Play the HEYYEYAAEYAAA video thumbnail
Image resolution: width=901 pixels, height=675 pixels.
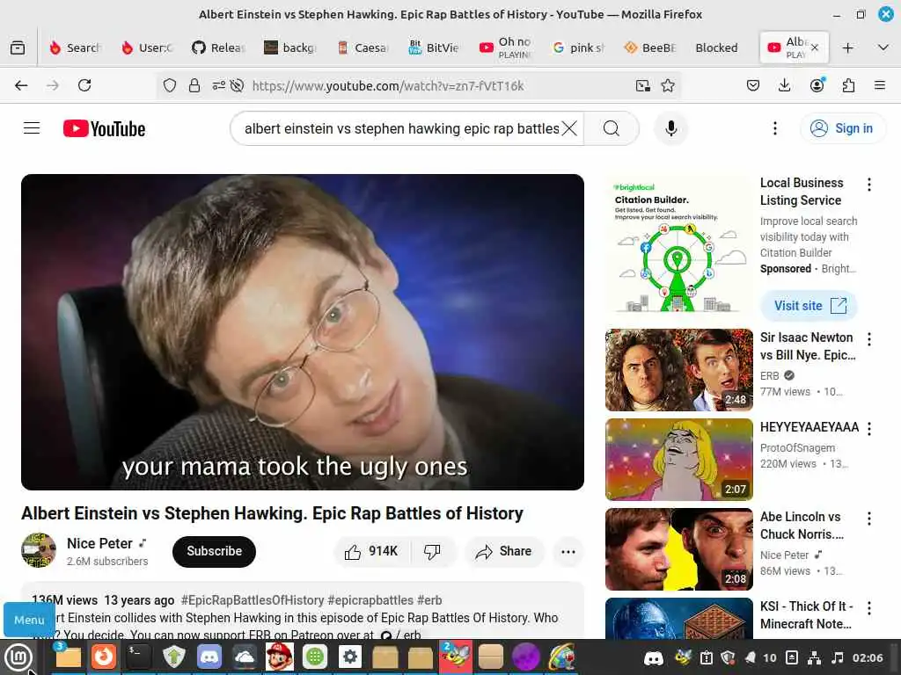pos(678,460)
